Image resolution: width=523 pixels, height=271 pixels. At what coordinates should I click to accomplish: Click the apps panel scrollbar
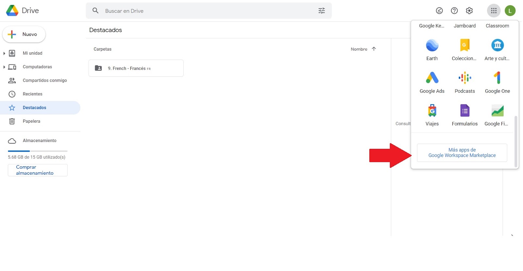(x=516, y=141)
